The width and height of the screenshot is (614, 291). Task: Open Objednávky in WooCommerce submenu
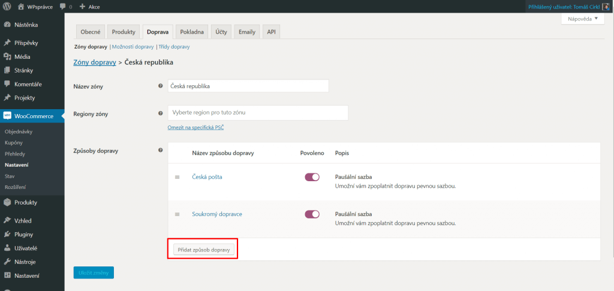pyautogui.click(x=19, y=131)
